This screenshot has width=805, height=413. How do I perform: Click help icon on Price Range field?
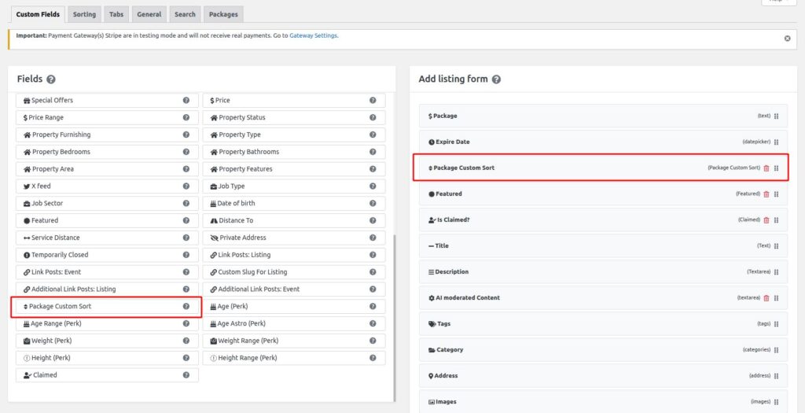point(186,118)
